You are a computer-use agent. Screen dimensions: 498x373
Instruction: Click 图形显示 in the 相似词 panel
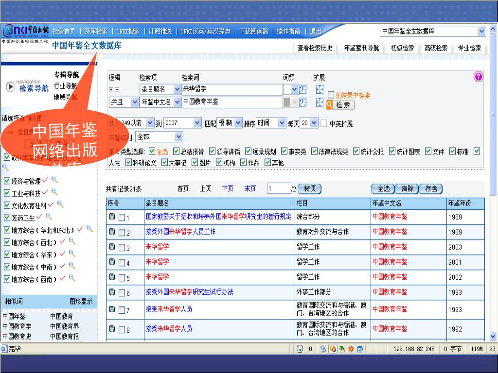click(x=81, y=301)
